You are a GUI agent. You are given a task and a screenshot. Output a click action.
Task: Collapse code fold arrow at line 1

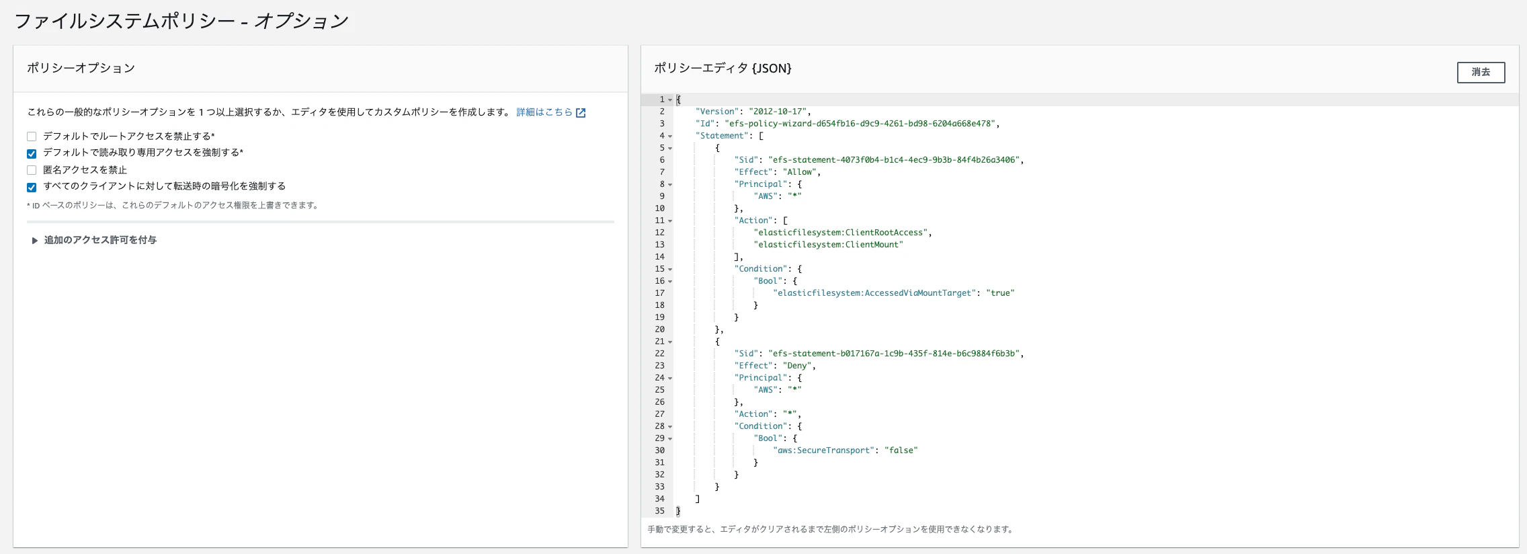(670, 100)
